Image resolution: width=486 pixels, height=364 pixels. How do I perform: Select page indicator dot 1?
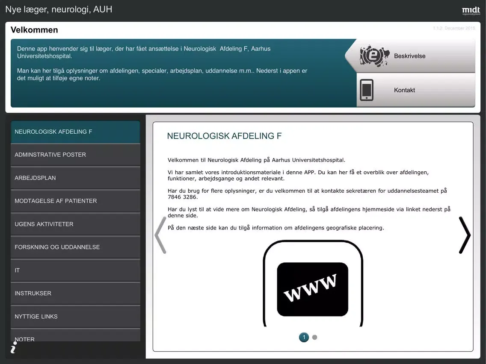pos(304,337)
